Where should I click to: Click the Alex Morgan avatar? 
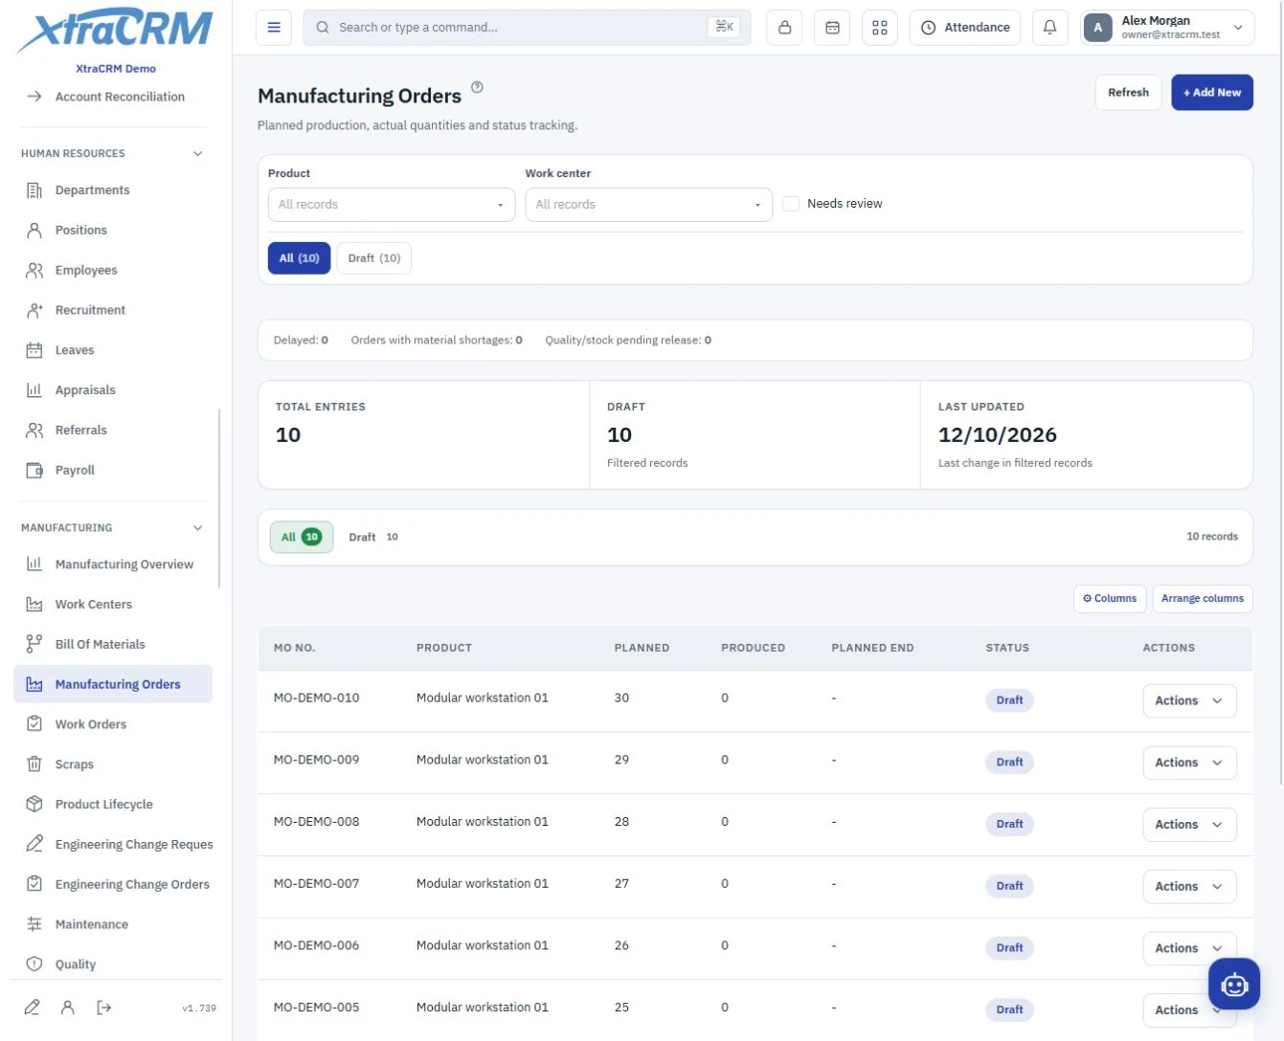[1097, 28]
